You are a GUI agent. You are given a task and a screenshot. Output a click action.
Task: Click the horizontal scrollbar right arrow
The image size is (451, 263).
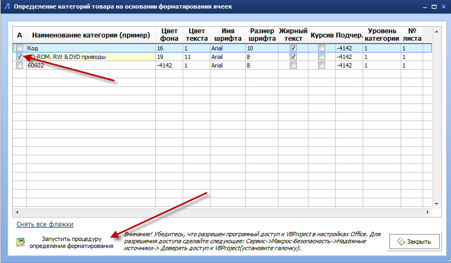click(x=428, y=212)
